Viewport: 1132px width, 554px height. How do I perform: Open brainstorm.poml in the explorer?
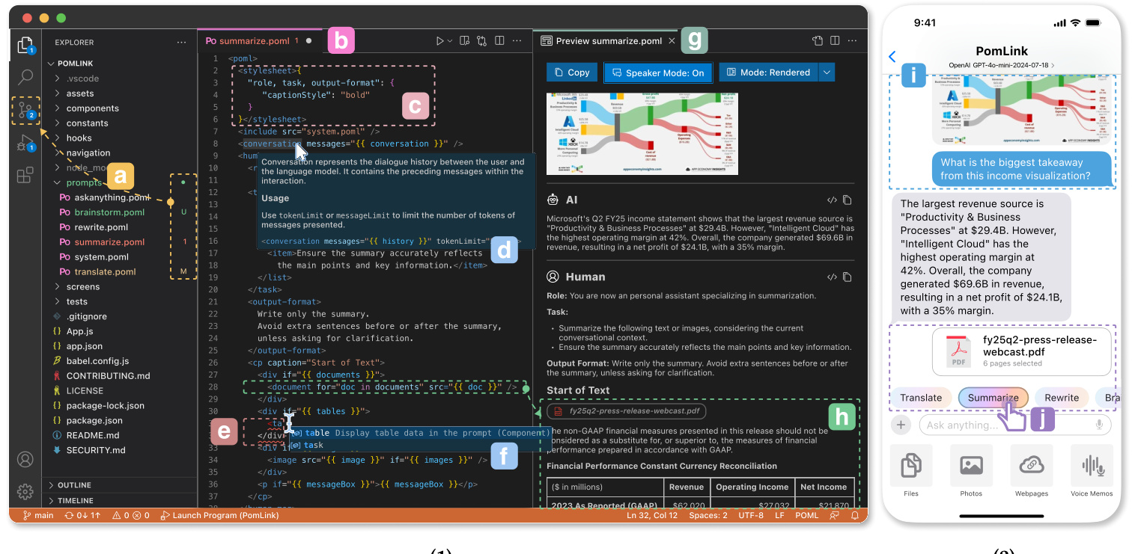click(109, 212)
